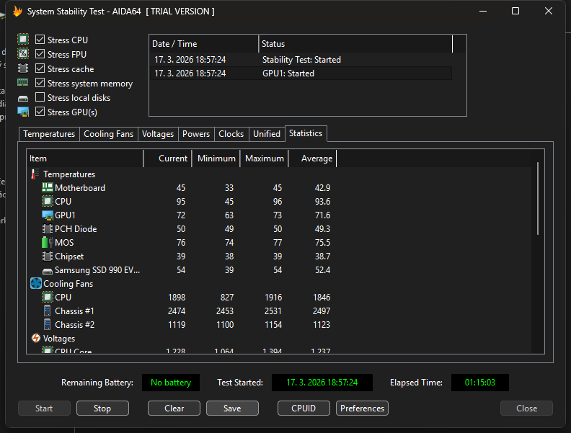Toggle the Stress GPU(s) checkbox
This screenshot has width=571, height=433.
pos(40,112)
